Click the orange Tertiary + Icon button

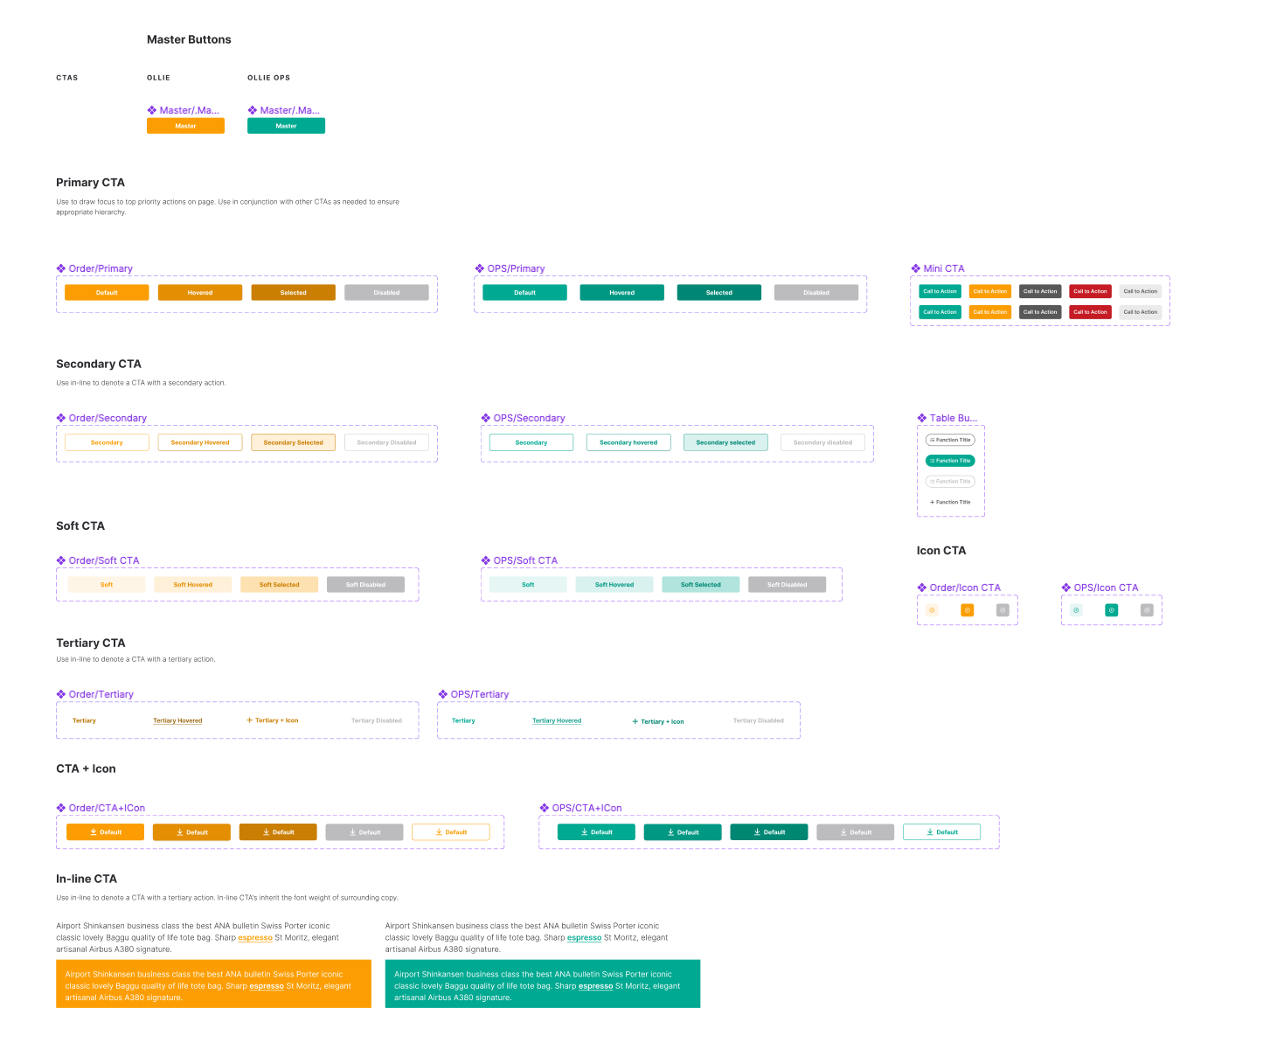point(273,720)
